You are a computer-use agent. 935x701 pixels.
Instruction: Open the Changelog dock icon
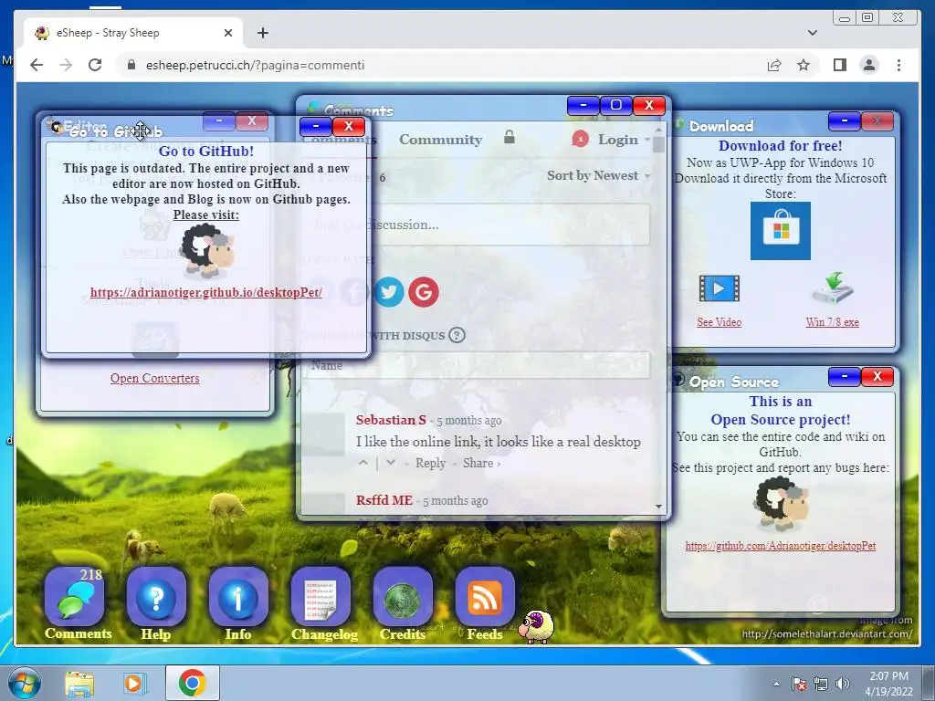tap(320, 596)
